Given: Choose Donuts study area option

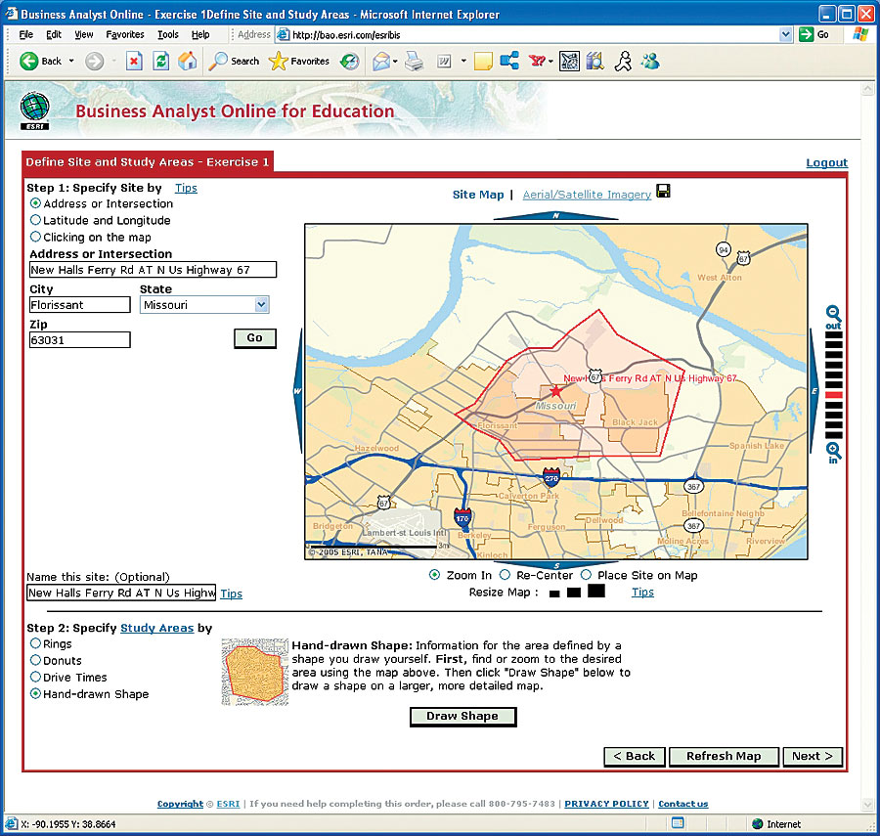Looking at the screenshot, I should click(x=35, y=660).
